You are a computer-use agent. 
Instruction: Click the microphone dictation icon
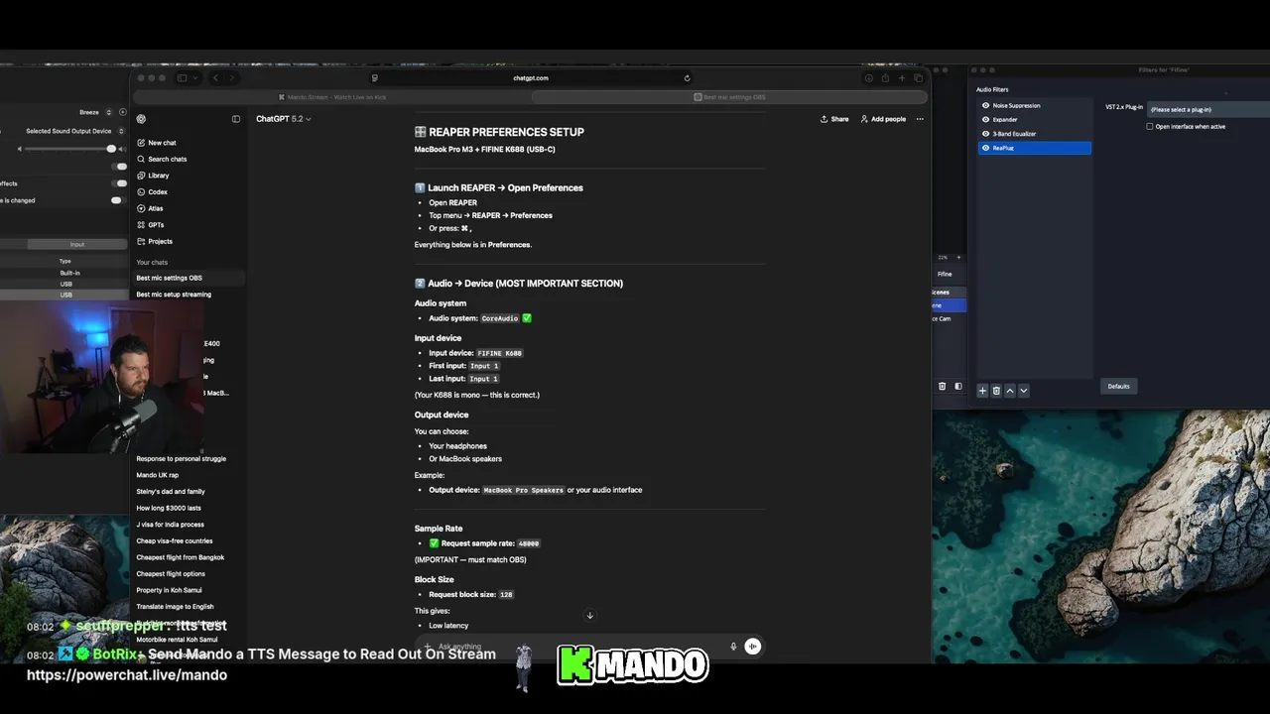click(x=733, y=647)
